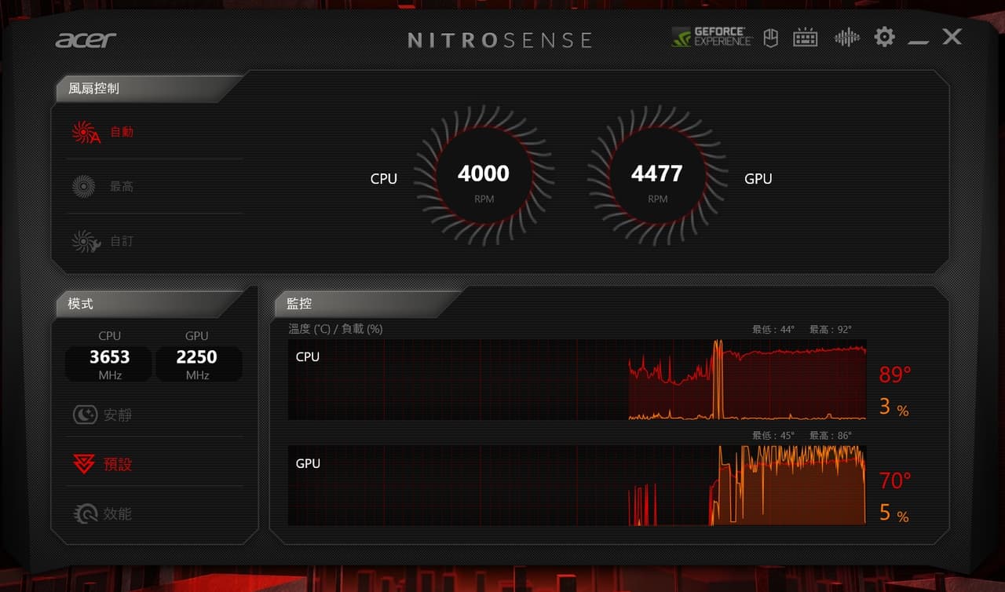
Task: Click the GPU fan RPM gauge showing 4477
Action: (656, 174)
